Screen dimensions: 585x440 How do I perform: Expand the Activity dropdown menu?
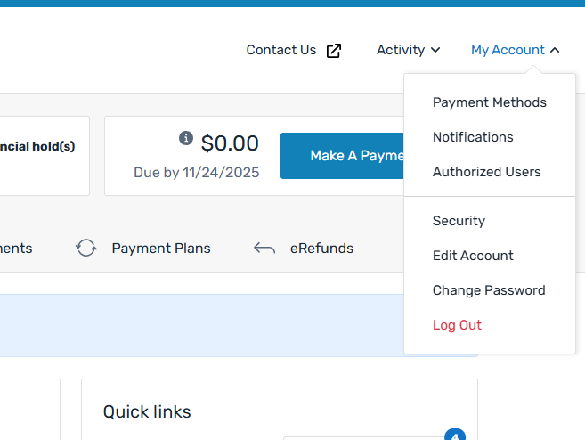[408, 50]
